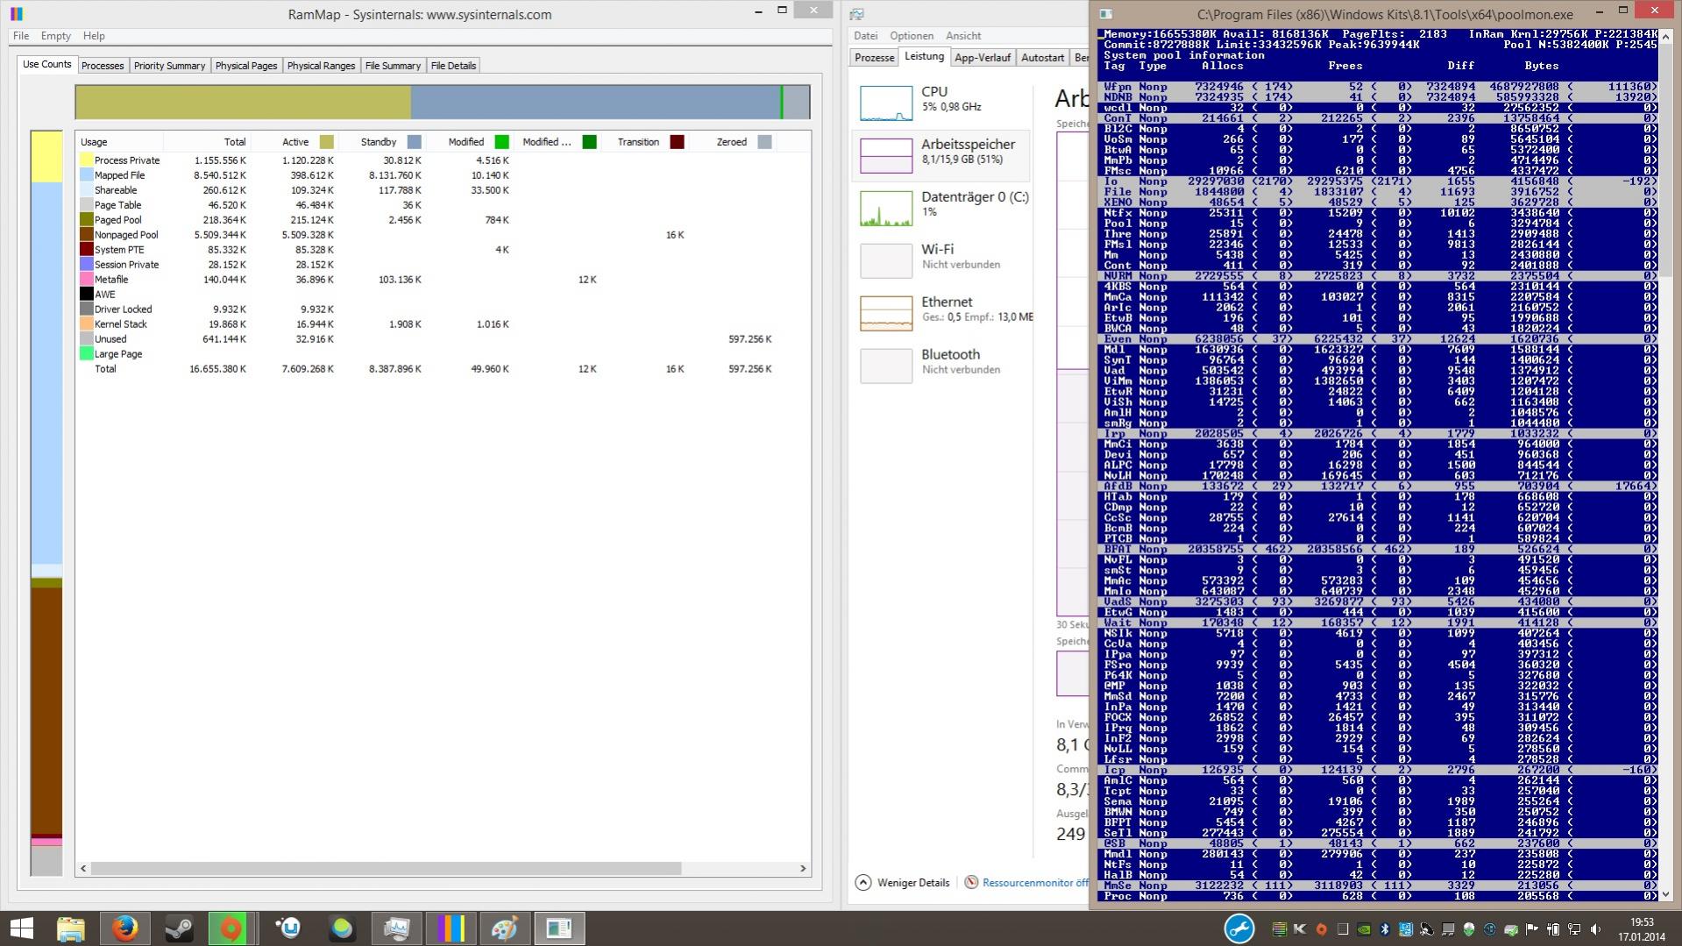
Task: Click the Ressourcenmonitor icon in Task Manager
Action: pyautogui.click(x=971, y=883)
